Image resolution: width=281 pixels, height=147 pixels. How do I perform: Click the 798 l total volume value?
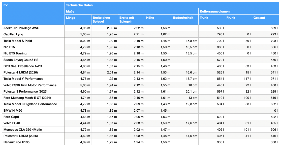coord(274,41)
